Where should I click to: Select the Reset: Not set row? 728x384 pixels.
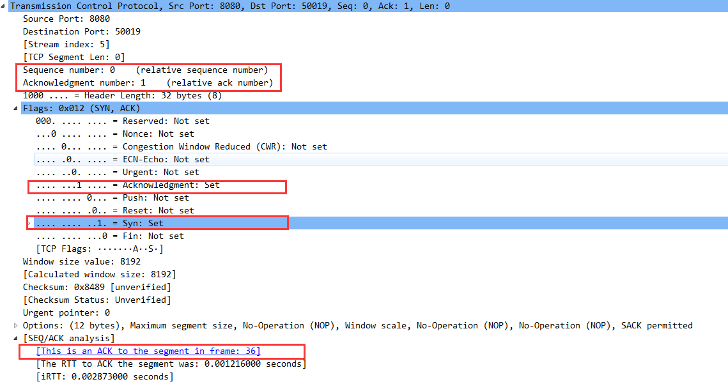[x=115, y=210]
